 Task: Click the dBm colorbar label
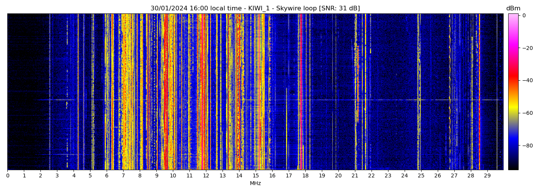(x=513, y=8)
